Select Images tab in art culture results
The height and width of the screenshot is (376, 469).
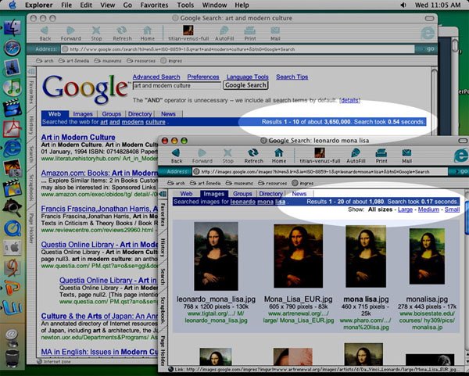[x=83, y=114]
